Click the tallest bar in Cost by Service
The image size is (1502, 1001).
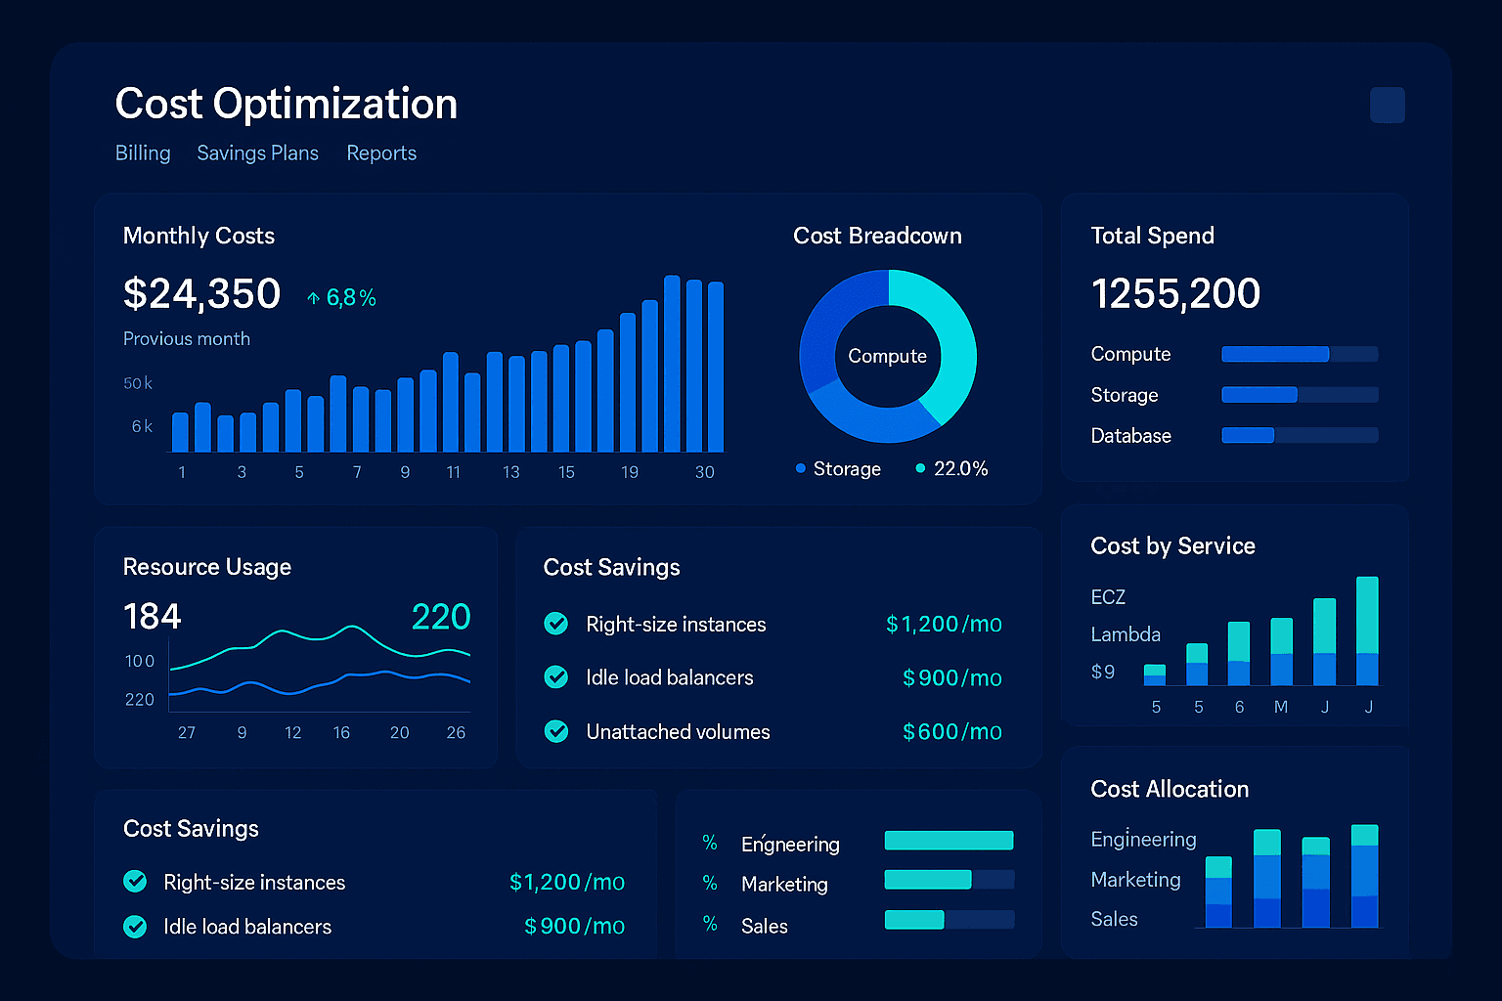click(x=1367, y=631)
